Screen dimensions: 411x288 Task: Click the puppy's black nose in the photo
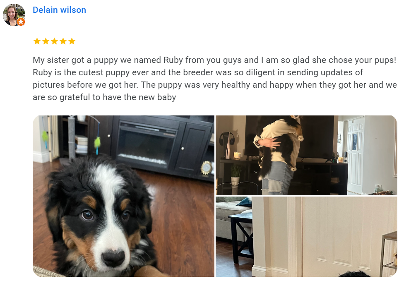pyautogui.click(x=113, y=258)
